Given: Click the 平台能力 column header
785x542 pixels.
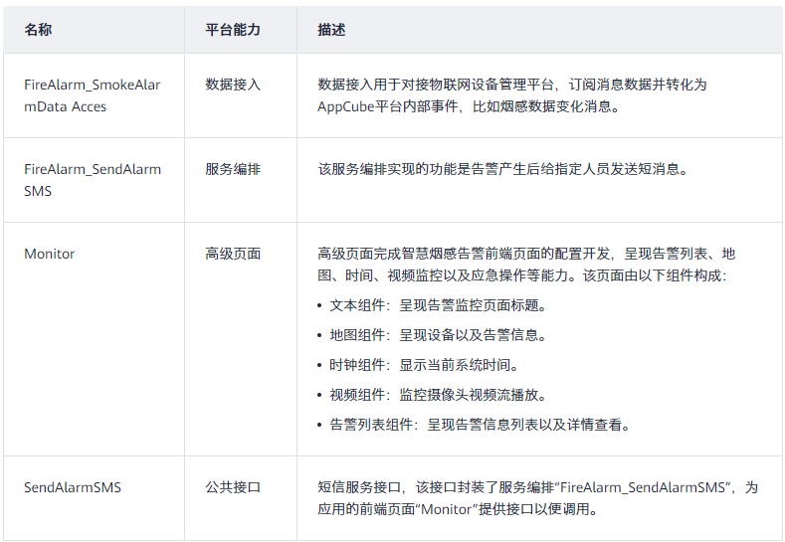Looking at the screenshot, I should [x=233, y=31].
